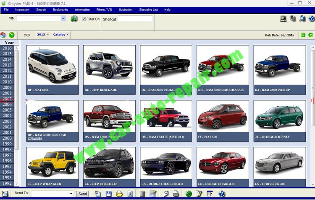
Task: Click the Year list scroll-up arrow
Action: tap(17, 48)
